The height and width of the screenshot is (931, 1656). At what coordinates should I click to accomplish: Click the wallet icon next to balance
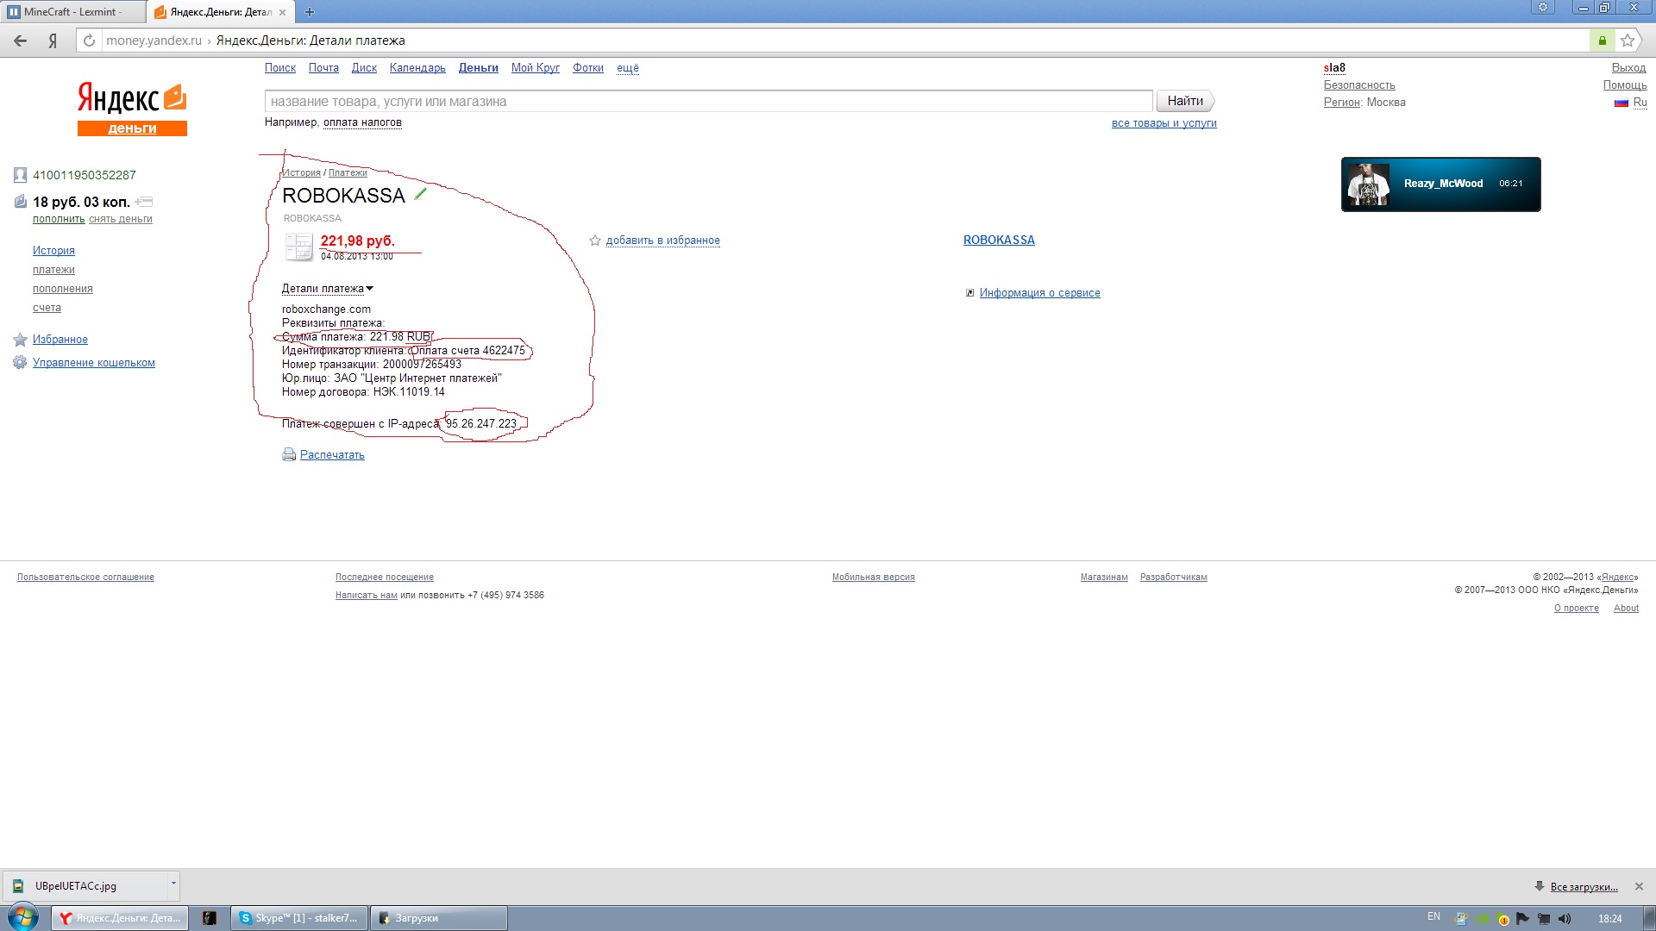tap(21, 202)
